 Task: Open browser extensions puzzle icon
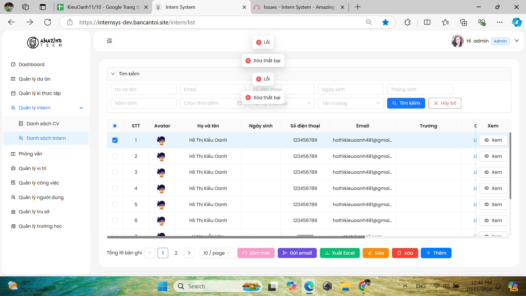[407, 22]
